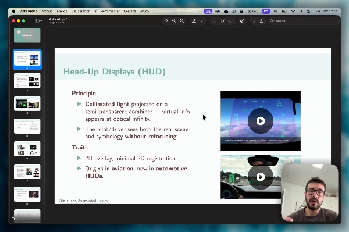Play the automotive HUD video

pos(261,177)
